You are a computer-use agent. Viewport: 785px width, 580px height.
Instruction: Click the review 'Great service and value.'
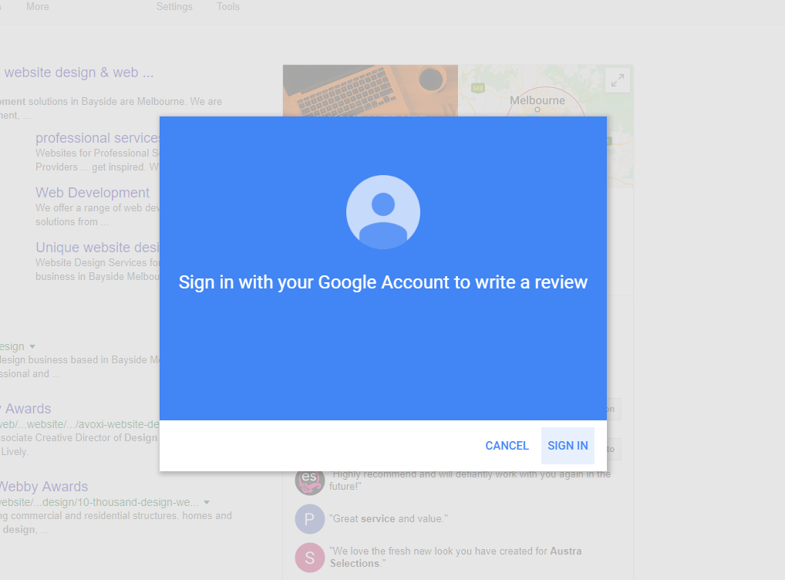click(389, 519)
